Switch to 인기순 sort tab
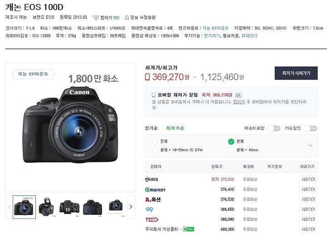The image size is (327, 244). click(x=151, y=128)
